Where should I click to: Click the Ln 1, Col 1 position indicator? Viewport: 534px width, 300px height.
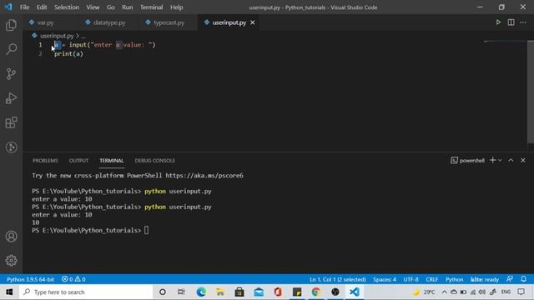click(337, 279)
